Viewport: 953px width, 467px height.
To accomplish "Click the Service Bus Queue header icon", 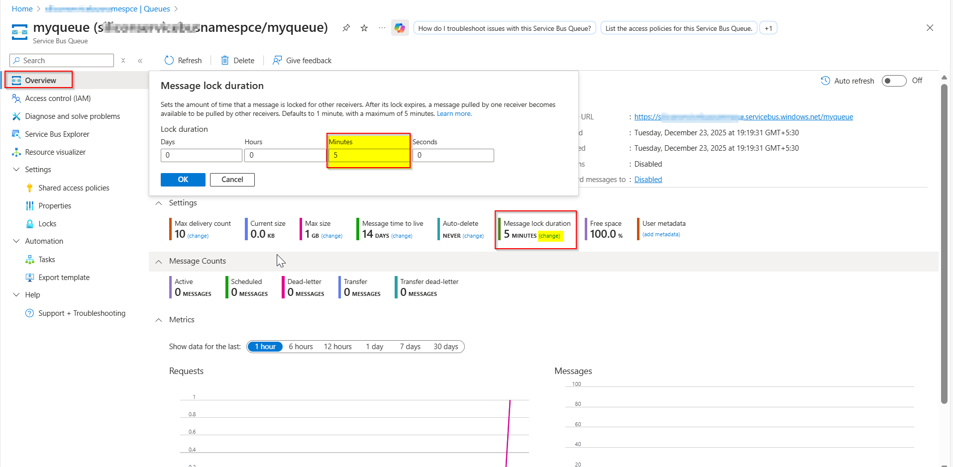I will tap(20, 32).
